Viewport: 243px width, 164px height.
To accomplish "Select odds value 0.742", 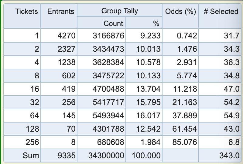I will pos(187,36).
